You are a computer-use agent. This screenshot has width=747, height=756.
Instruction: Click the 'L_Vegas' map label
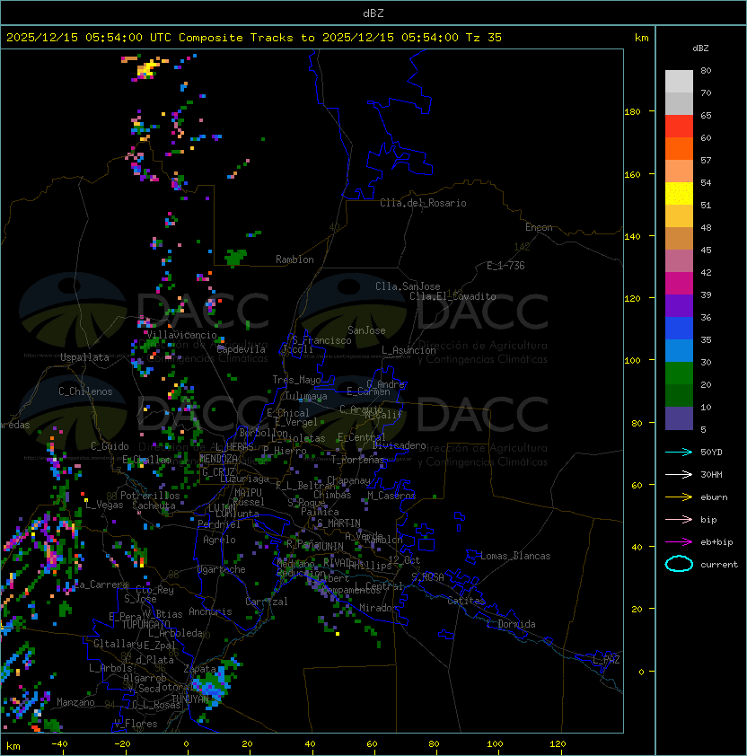pyautogui.click(x=104, y=505)
